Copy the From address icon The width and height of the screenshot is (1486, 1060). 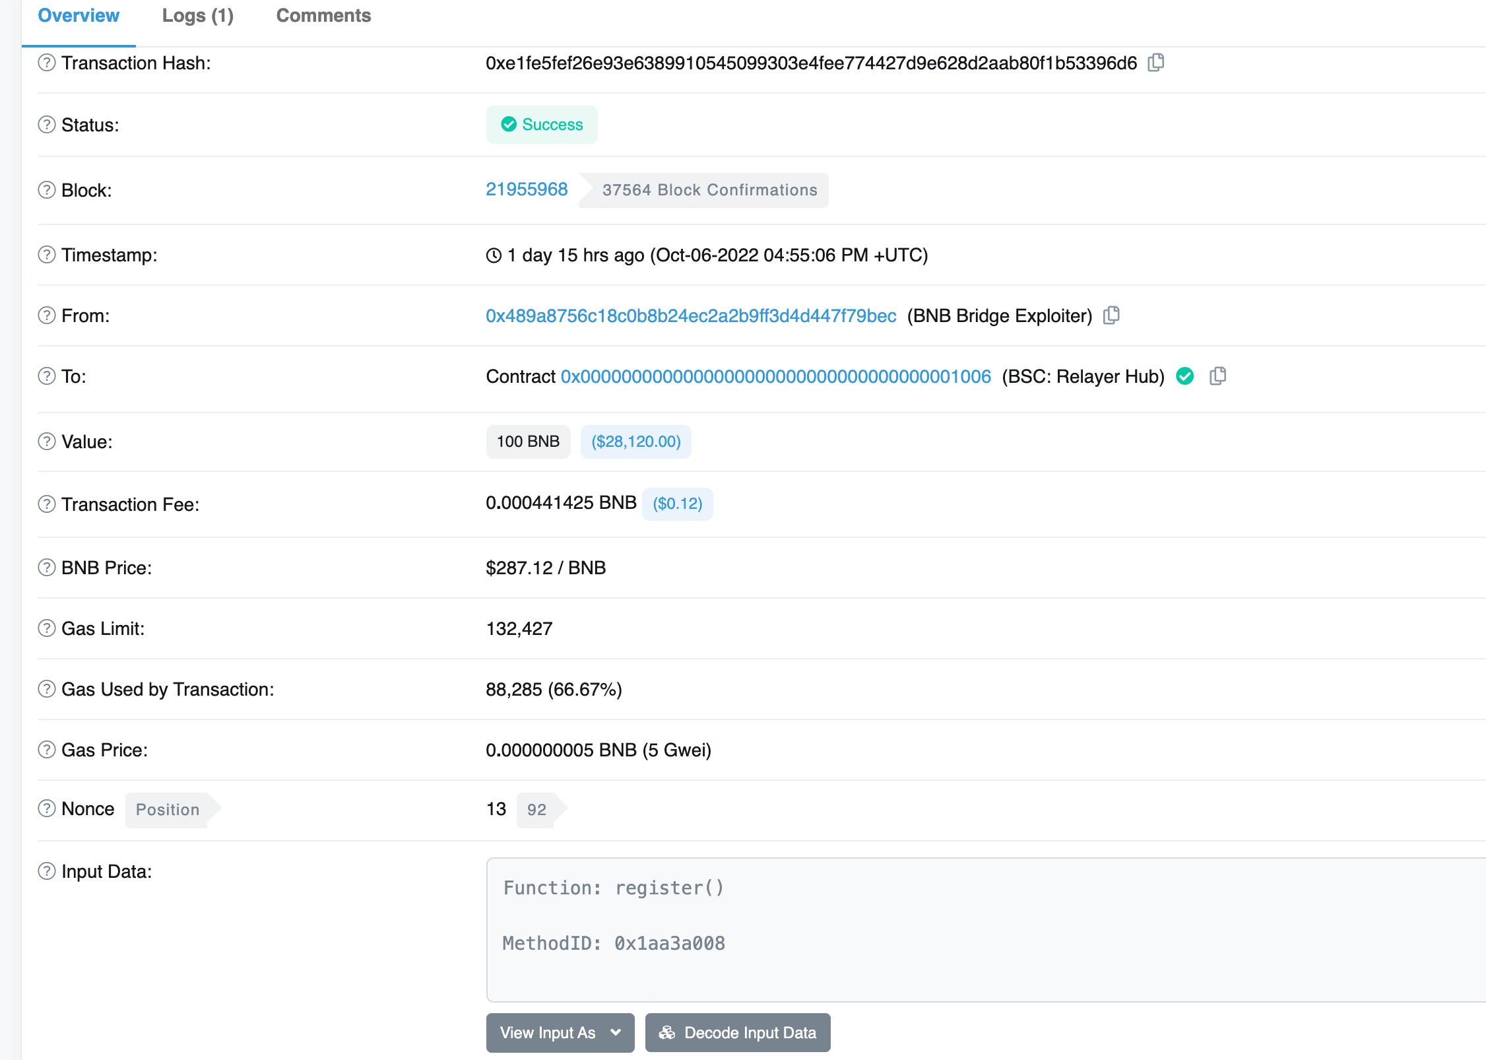(x=1111, y=315)
